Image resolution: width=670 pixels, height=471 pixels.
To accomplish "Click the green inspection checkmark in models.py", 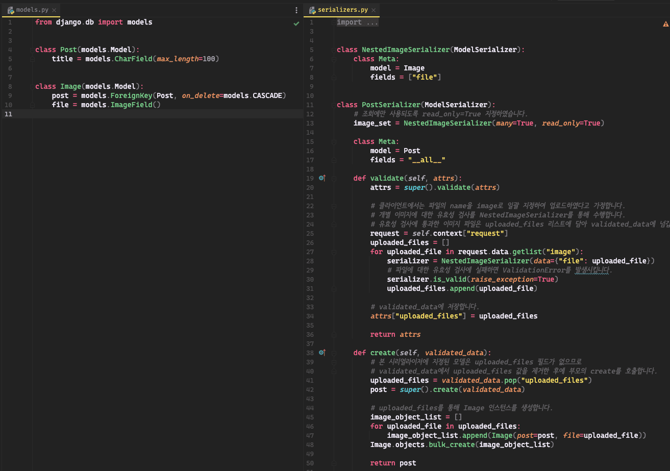I will (x=296, y=23).
